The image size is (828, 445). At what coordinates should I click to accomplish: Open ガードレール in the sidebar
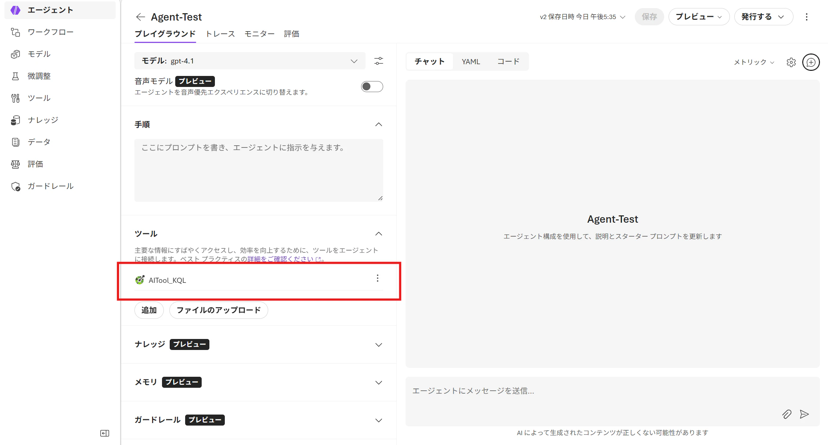[50, 186]
